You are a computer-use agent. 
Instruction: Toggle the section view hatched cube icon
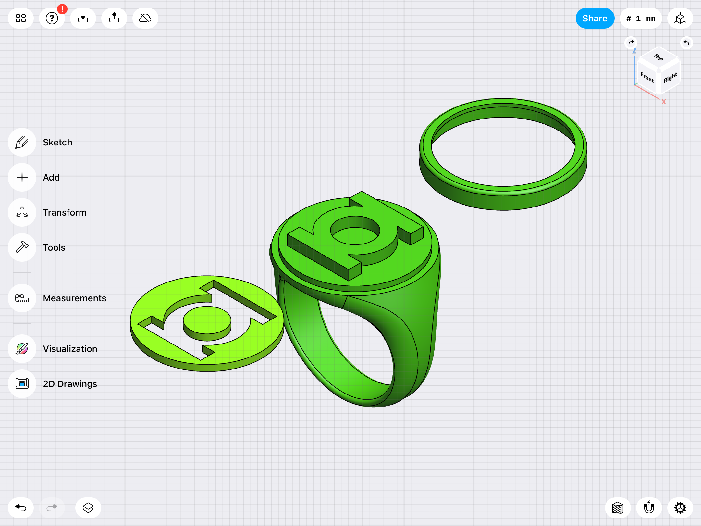618,508
